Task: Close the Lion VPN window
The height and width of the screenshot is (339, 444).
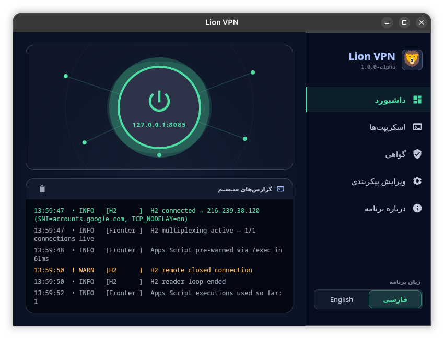Action: pos(422,22)
